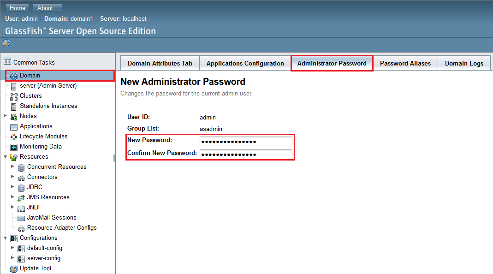Switch to the Domain Logs tab
The width and height of the screenshot is (493, 274).
(x=464, y=63)
